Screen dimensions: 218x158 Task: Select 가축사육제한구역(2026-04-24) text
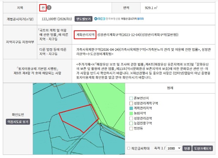pyautogui.click(x=98, y=49)
